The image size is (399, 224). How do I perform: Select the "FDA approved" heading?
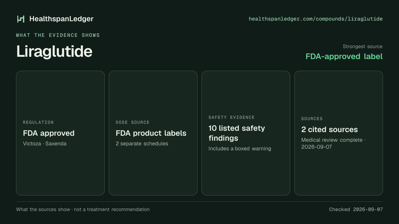pyautogui.click(x=49, y=133)
